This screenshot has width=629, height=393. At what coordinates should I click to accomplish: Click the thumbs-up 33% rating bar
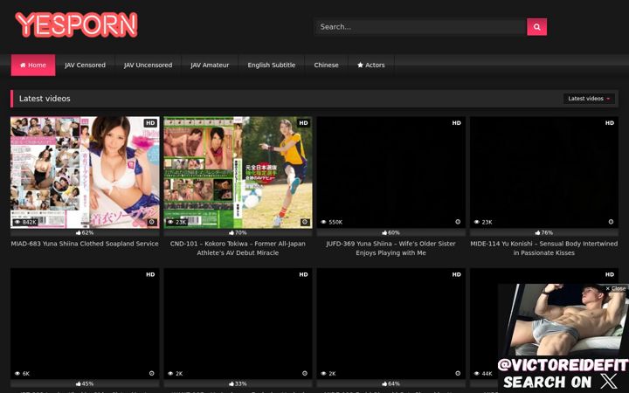point(238,383)
